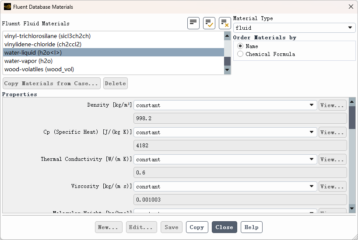Click the View button for Density
Viewport: 358px width, 240px height.
[x=333, y=105]
